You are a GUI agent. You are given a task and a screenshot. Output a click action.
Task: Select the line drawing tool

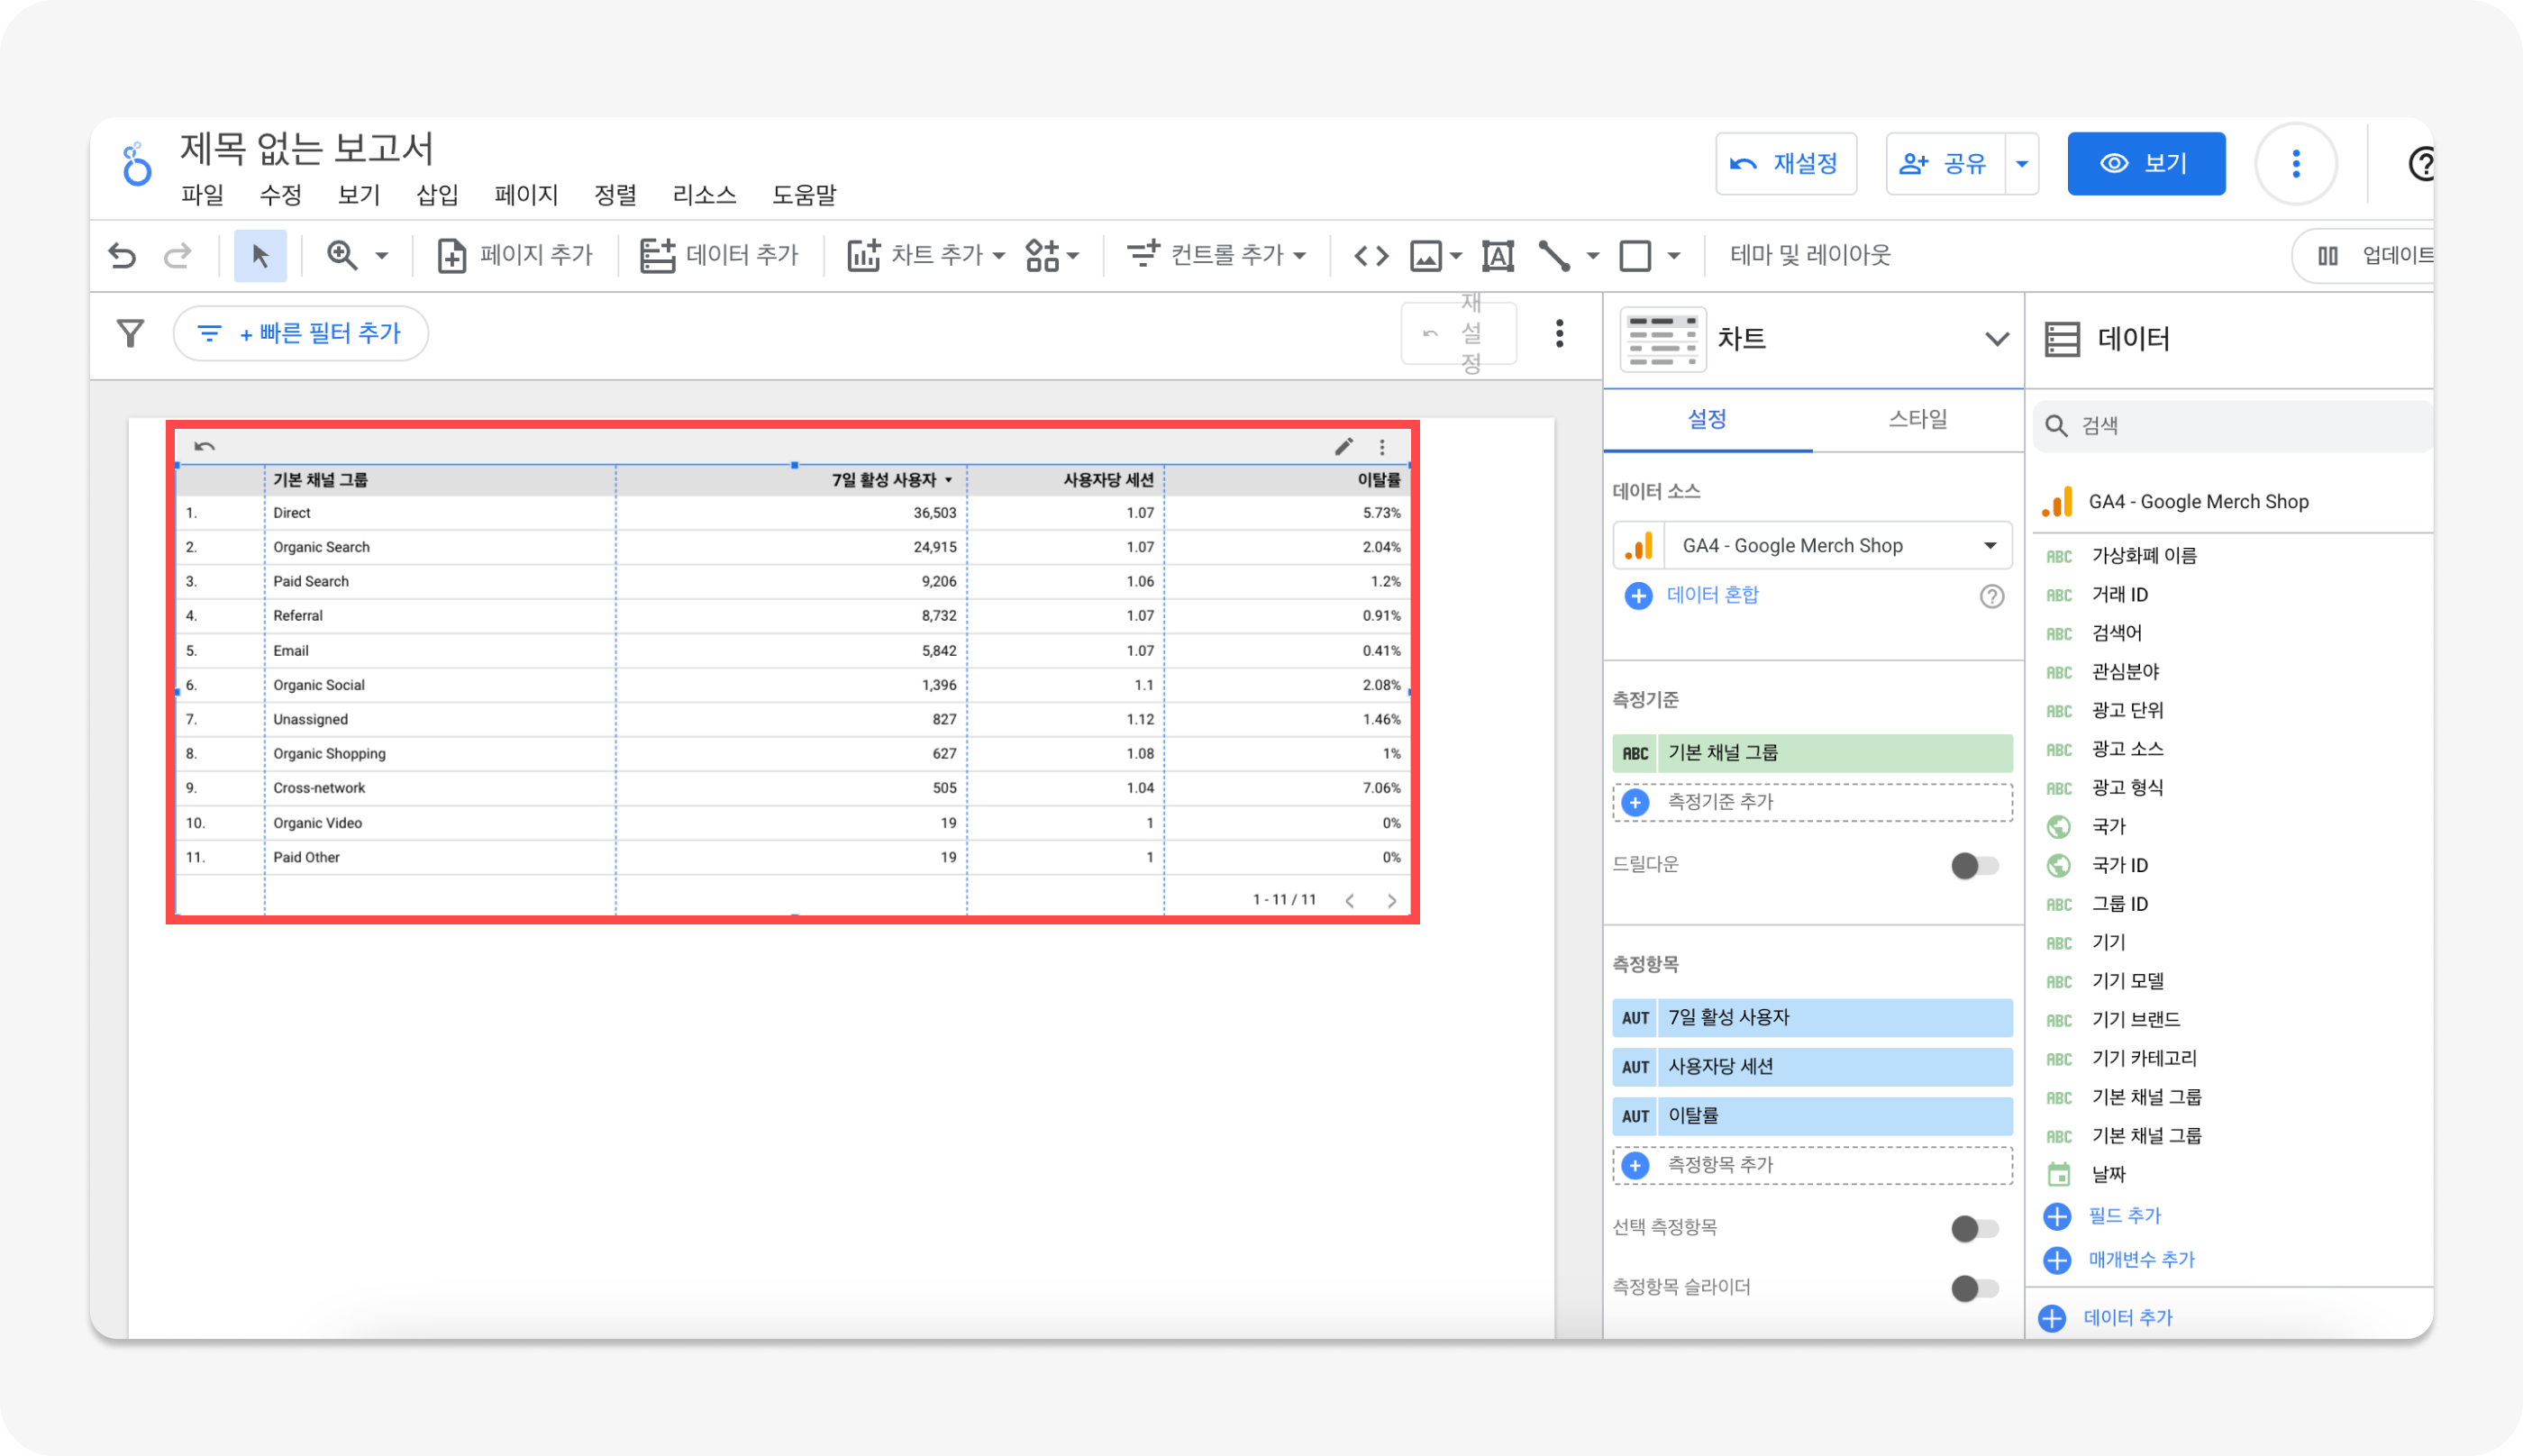coord(1554,256)
